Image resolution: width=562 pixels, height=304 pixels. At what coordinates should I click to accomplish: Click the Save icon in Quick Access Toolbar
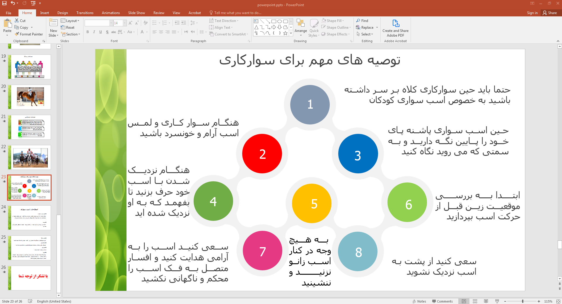4,3
